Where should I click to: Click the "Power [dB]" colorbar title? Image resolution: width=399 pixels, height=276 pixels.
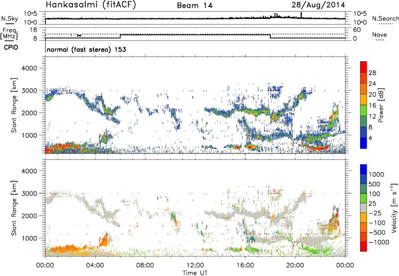pyautogui.click(x=381, y=105)
